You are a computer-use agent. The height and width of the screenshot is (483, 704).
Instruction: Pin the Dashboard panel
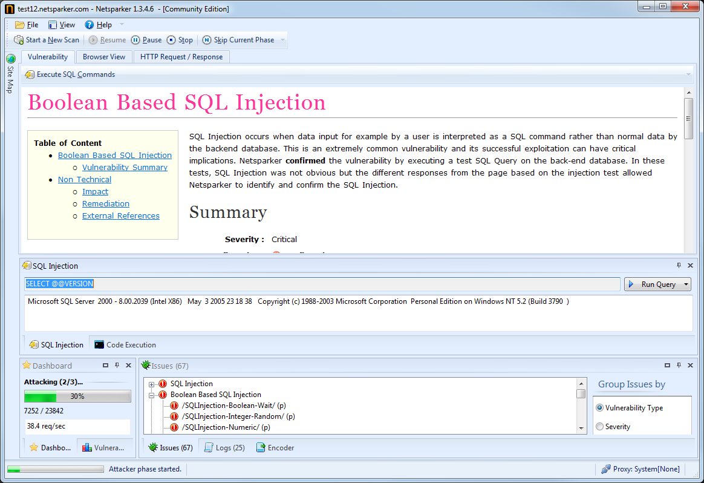[117, 366]
